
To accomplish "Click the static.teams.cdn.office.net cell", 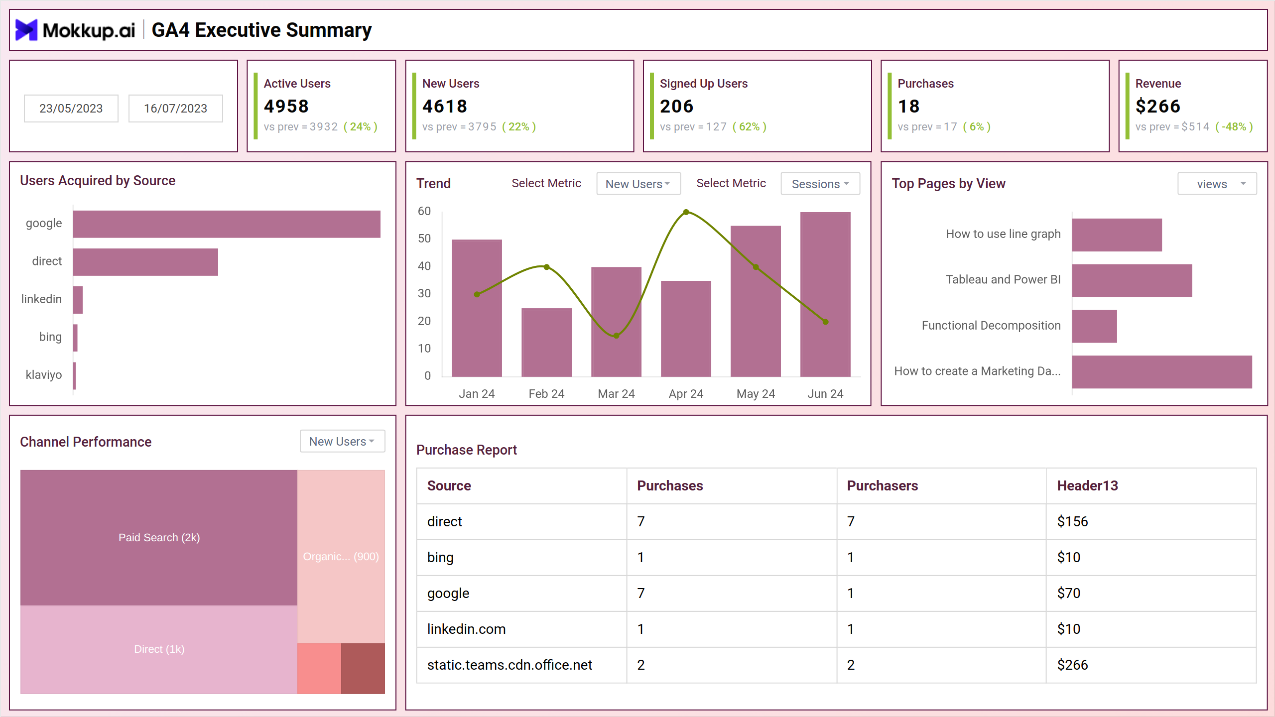I will point(521,665).
